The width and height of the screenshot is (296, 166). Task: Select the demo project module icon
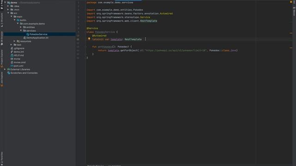[x=8, y=3]
